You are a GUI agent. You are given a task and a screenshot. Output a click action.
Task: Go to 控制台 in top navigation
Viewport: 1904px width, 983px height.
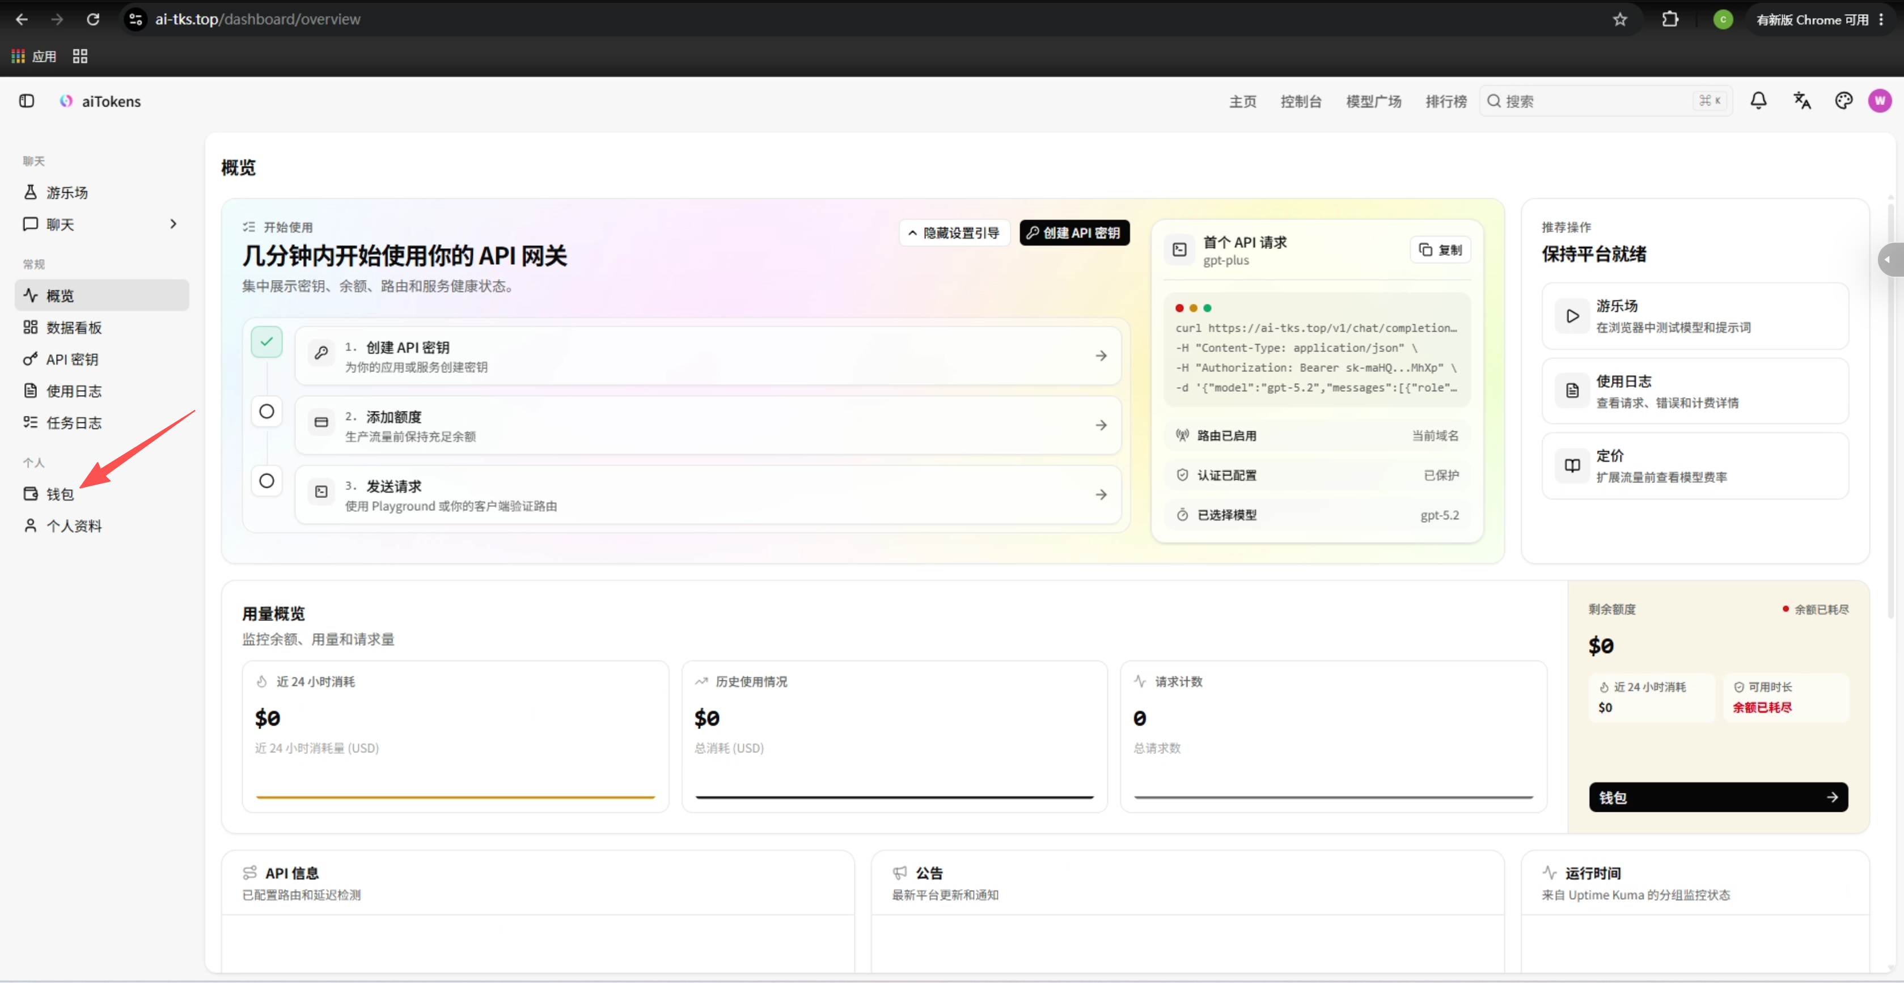tap(1301, 101)
